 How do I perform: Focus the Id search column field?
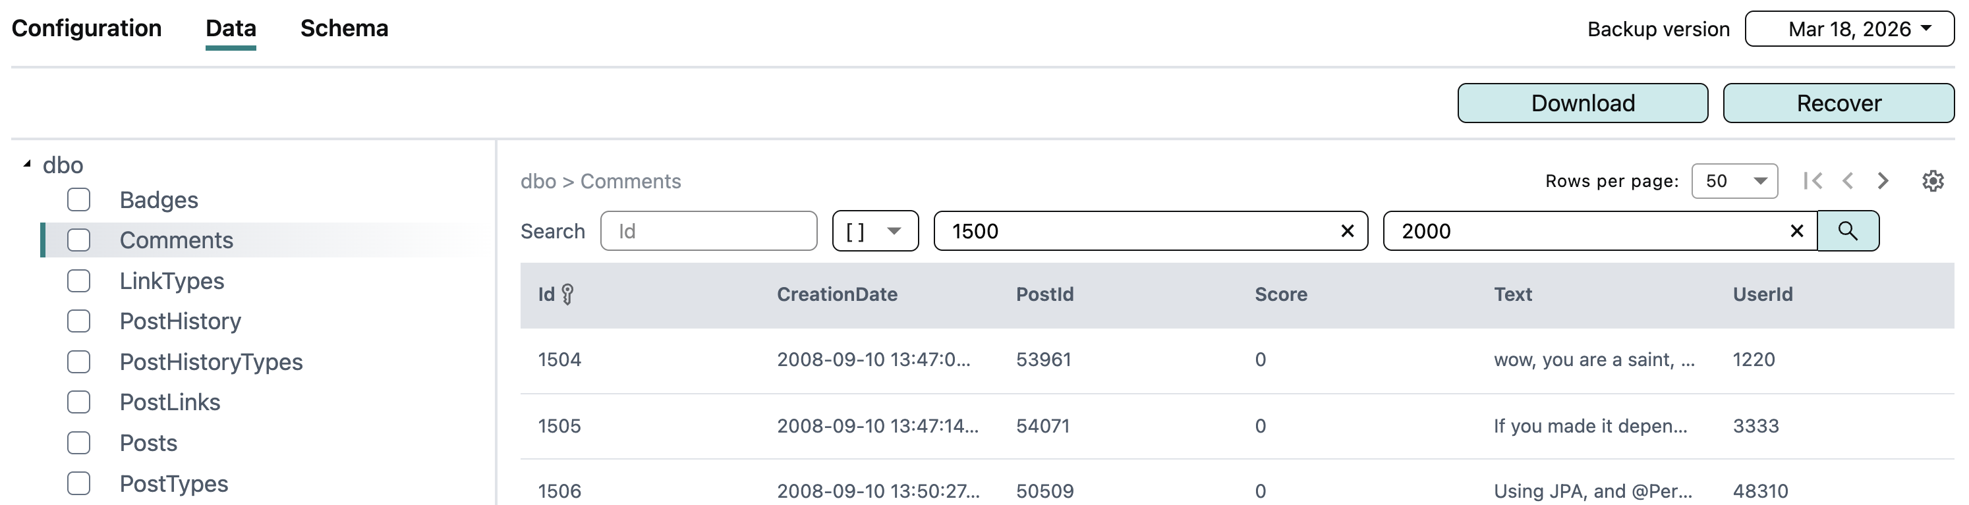(708, 230)
